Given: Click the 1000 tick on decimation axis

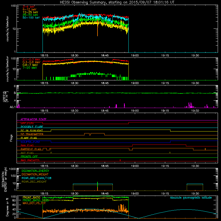Looking at the screenshot, I should pos(12,169).
